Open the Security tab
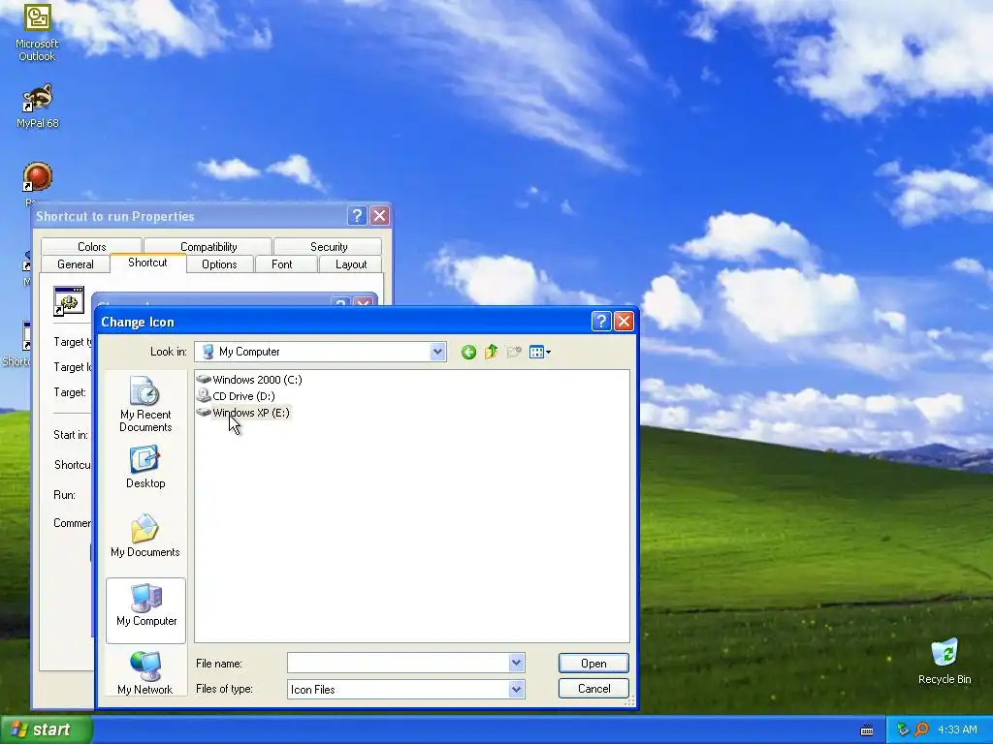The width and height of the screenshot is (993, 744). tap(329, 246)
